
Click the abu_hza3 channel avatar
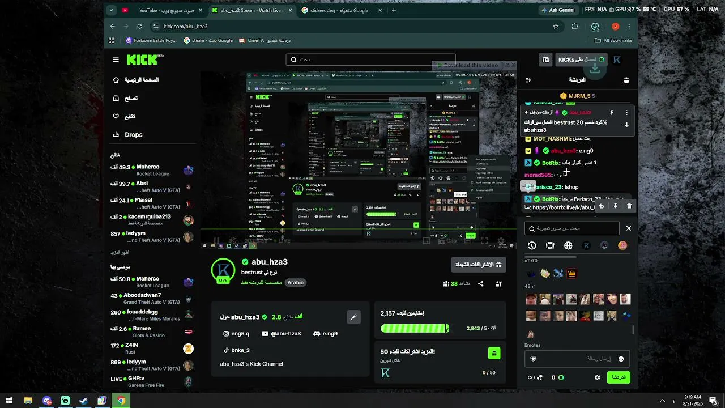(223, 271)
